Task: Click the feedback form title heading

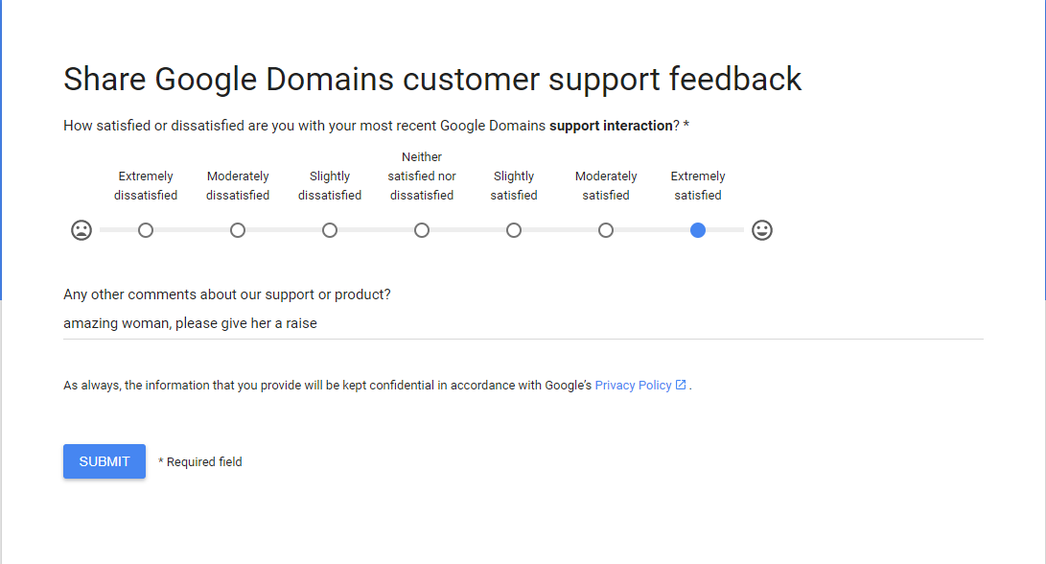Action: [x=432, y=79]
